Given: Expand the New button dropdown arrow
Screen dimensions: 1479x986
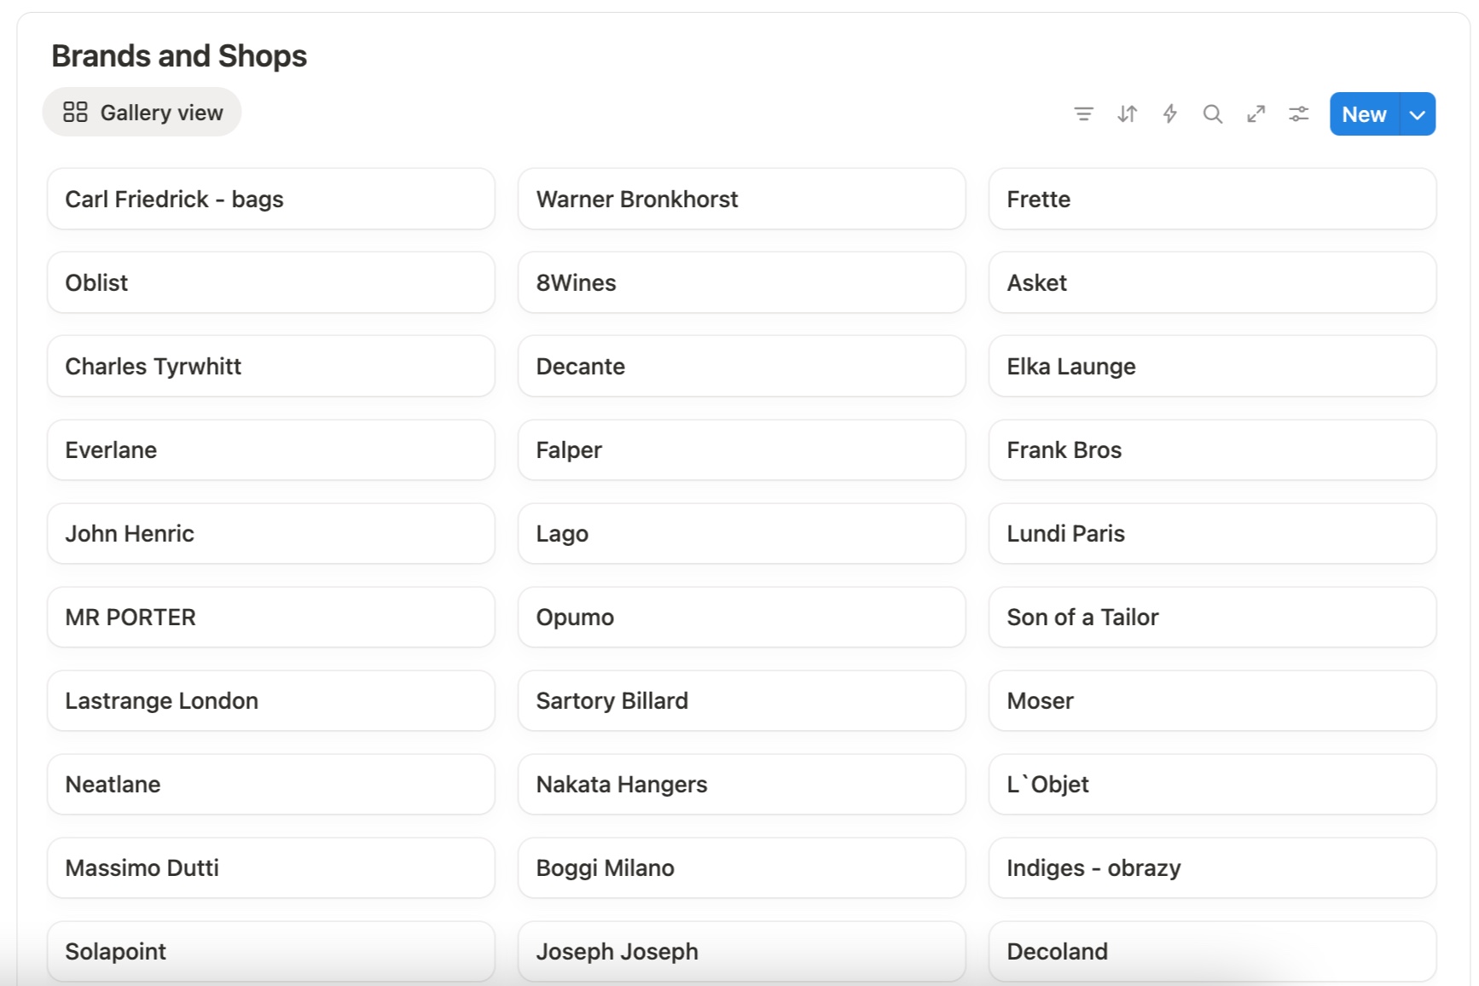Looking at the screenshot, I should tap(1417, 114).
